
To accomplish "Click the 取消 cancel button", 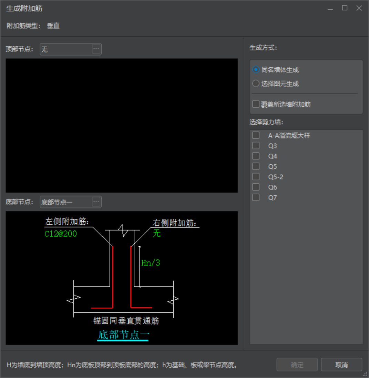I will coord(341,365).
